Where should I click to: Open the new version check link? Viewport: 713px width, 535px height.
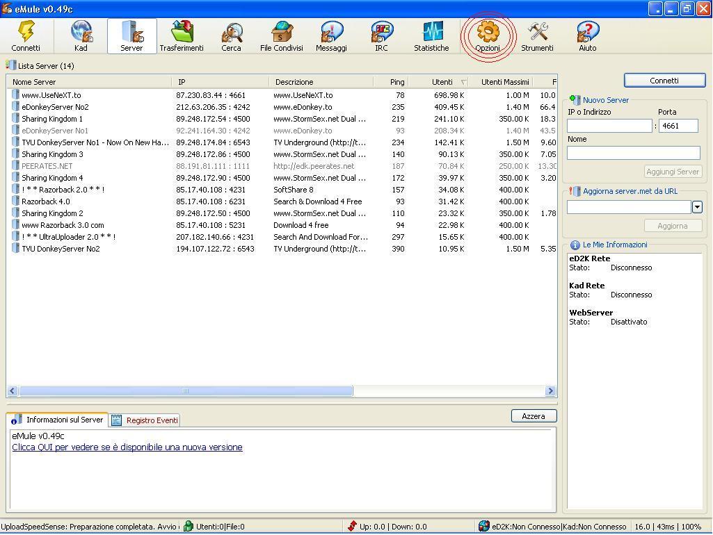[127, 447]
